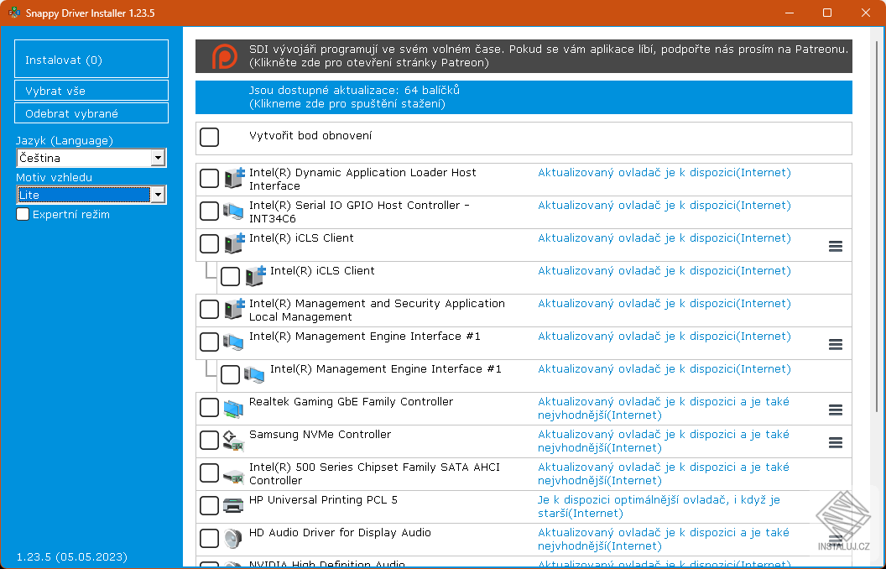Viewport: 886px width, 569px height.
Task: Click the status link for HP Universal Printing
Action: pyautogui.click(x=659, y=506)
